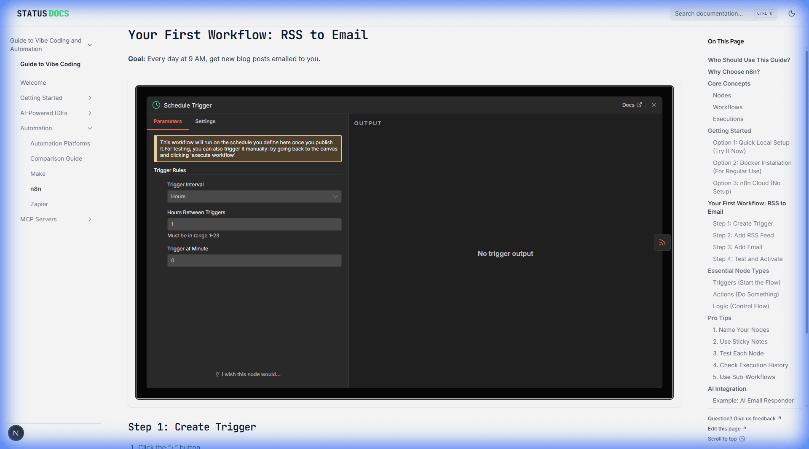Click the search documentation field
Image resolution: width=809 pixels, height=449 pixels.
716,13
